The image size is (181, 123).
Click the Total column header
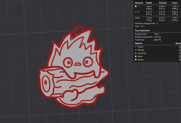174,3
